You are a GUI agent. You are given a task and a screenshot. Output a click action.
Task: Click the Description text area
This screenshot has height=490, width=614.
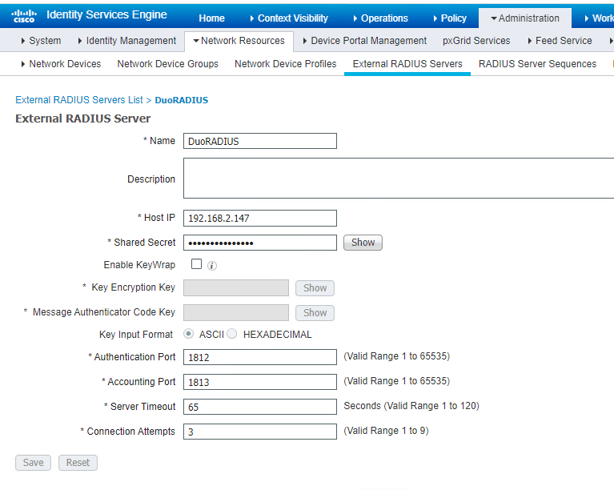398,178
